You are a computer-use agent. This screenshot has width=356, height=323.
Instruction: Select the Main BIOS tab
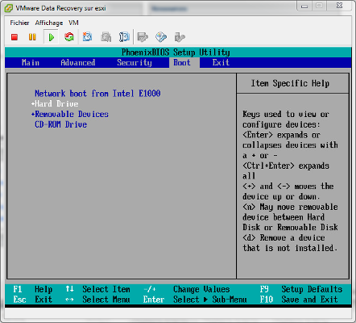coord(31,62)
